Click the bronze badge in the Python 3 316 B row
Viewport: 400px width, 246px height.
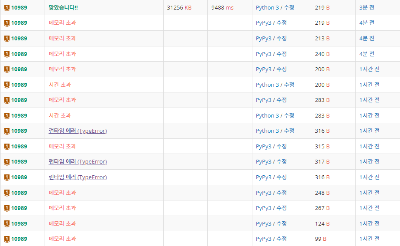coord(7,131)
